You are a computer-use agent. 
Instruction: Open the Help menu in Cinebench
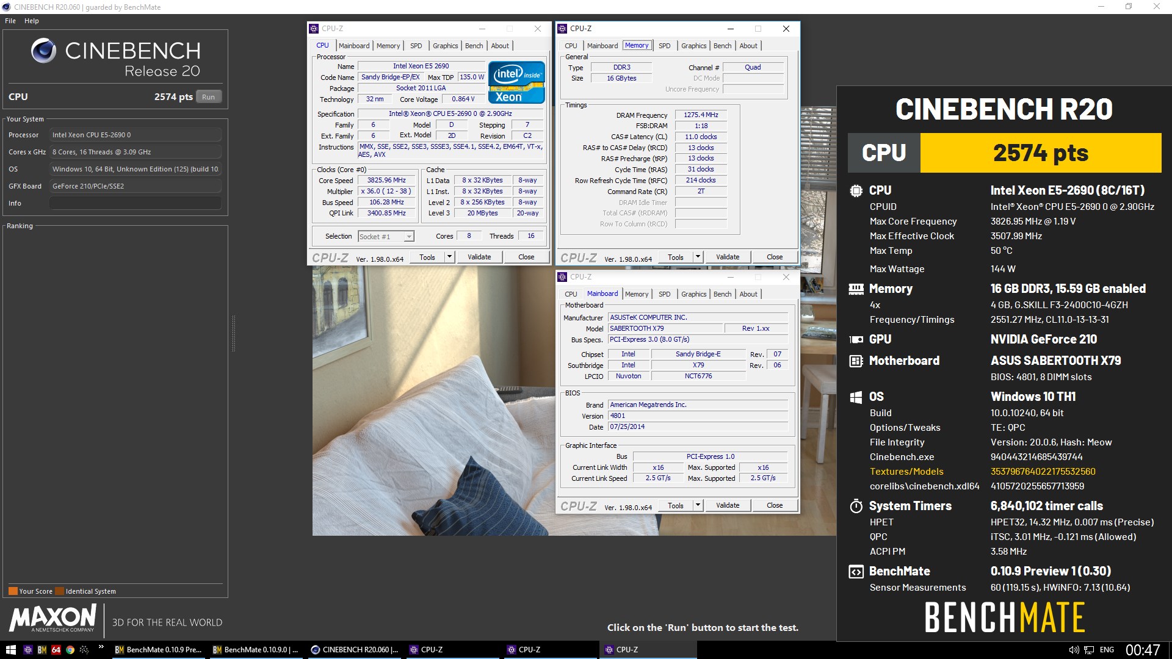click(x=32, y=21)
